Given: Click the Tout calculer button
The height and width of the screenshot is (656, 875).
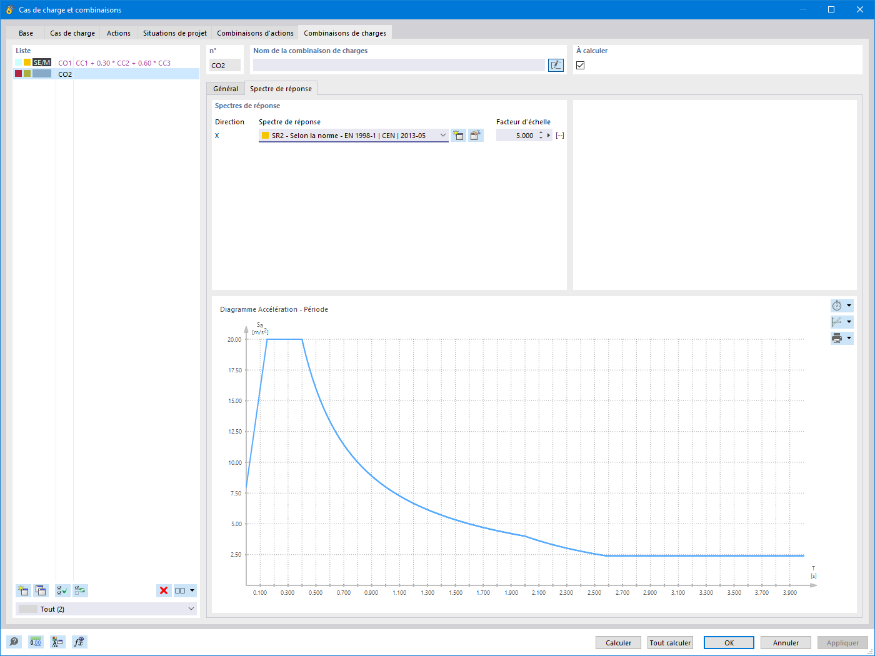Looking at the screenshot, I should 670,643.
